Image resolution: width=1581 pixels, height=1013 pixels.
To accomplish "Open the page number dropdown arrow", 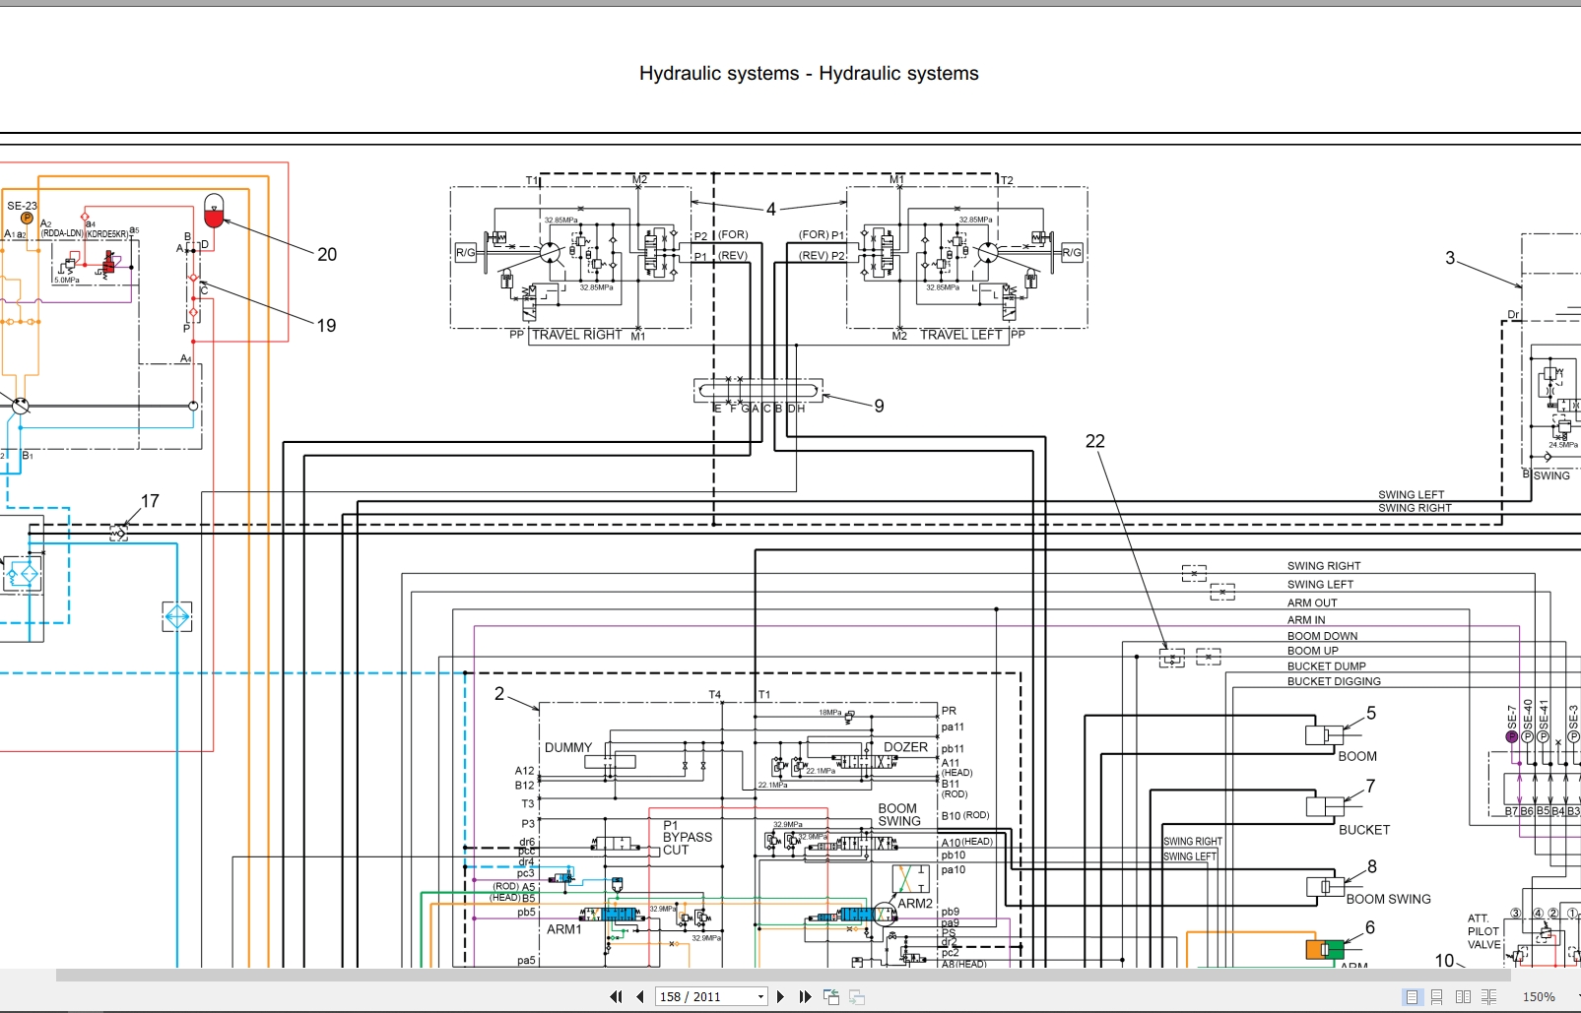I will coord(760,997).
